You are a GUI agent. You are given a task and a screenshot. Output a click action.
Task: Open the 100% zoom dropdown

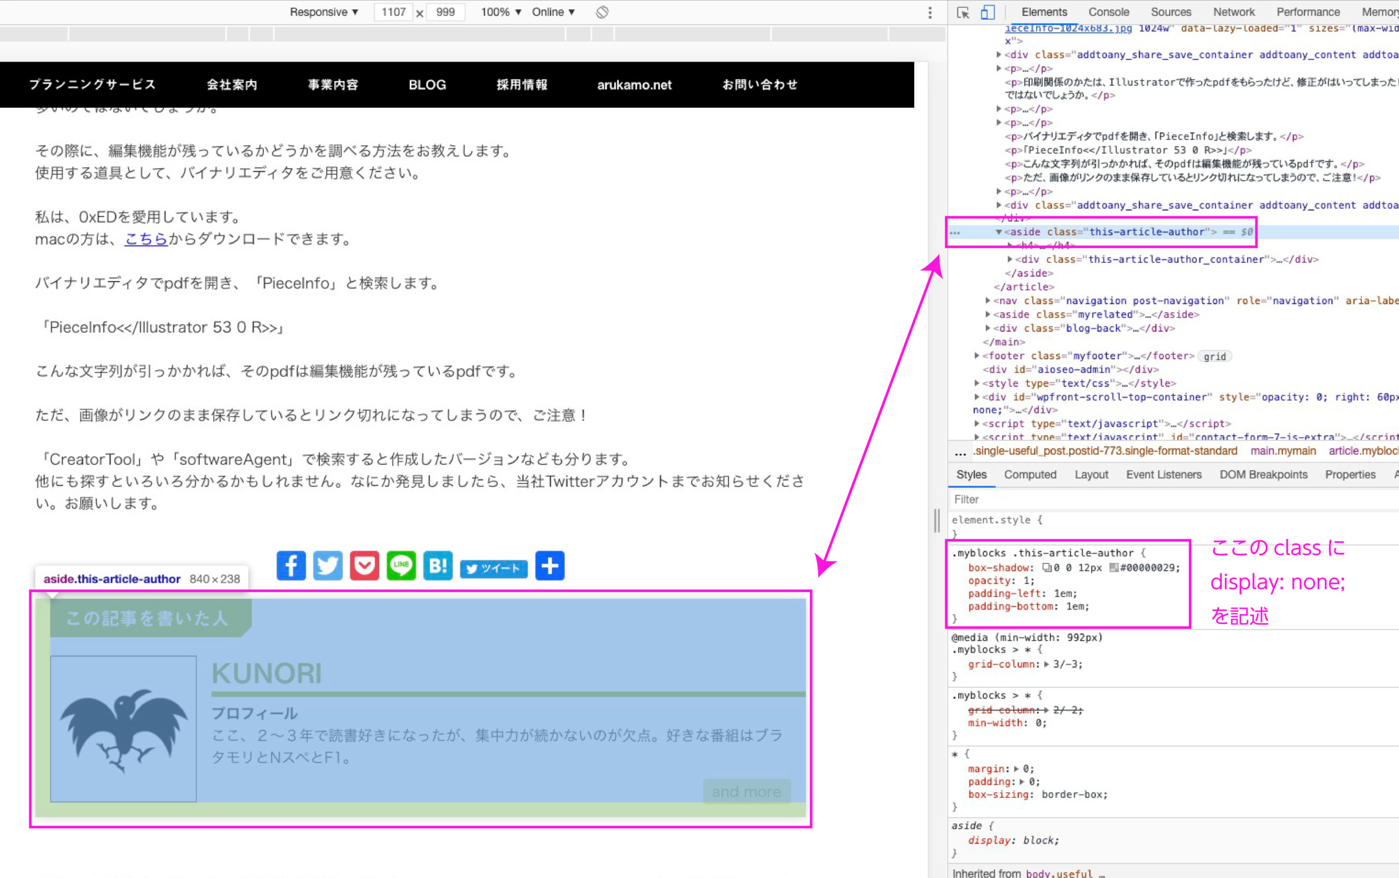coord(501,12)
